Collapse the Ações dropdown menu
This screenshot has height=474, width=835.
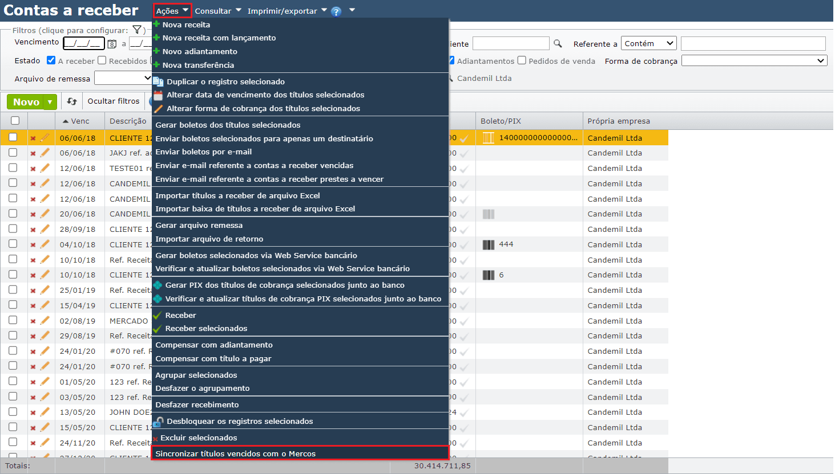[x=172, y=11]
